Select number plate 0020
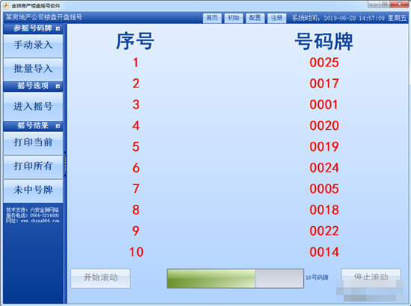The height and width of the screenshot is (306, 411). pos(324,125)
